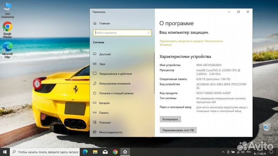Screen dimensions: 278x156
Task: Click the magnifier icon in the Найти параметр box
Action: pos(149,33)
